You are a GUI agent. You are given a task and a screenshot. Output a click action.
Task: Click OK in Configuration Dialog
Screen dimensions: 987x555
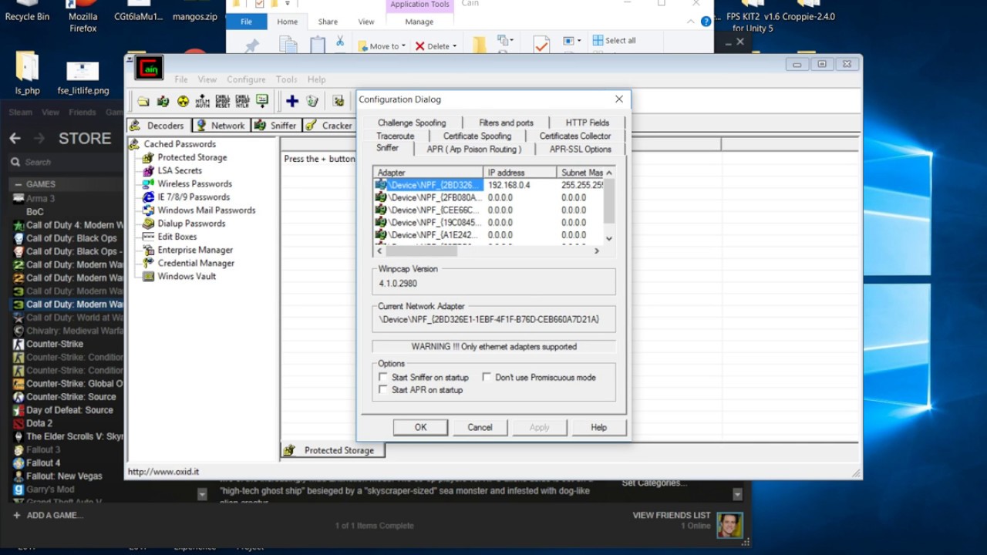(x=420, y=427)
